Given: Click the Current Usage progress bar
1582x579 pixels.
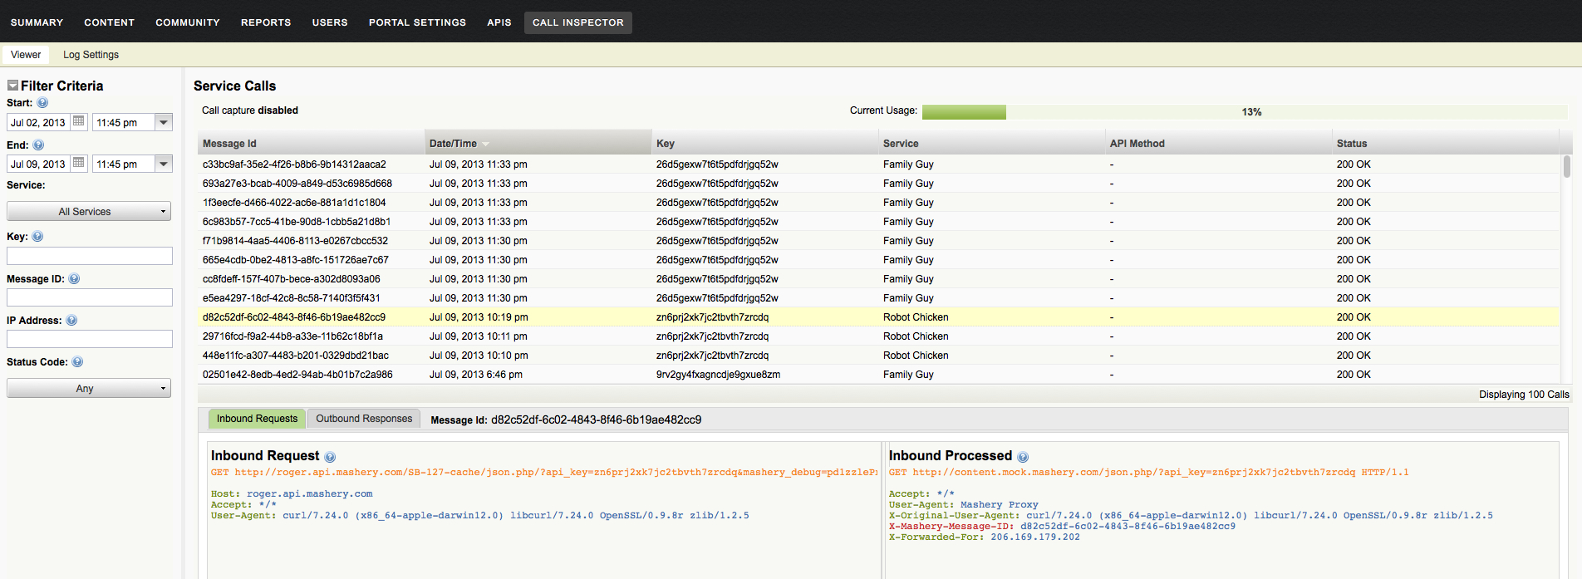Looking at the screenshot, I should 1245,111.
